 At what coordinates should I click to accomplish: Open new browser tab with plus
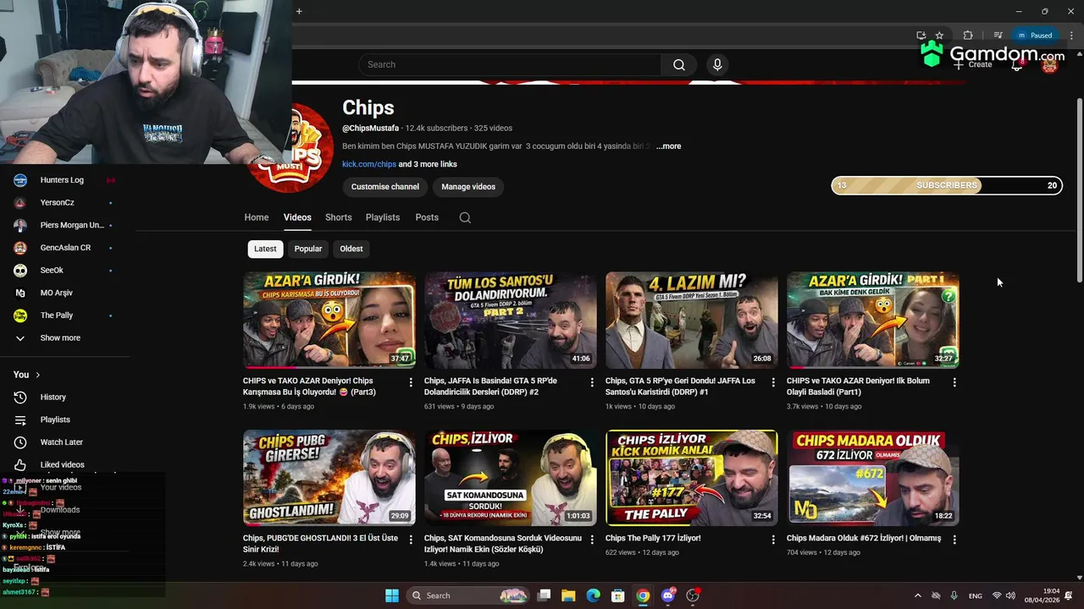(x=299, y=11)
